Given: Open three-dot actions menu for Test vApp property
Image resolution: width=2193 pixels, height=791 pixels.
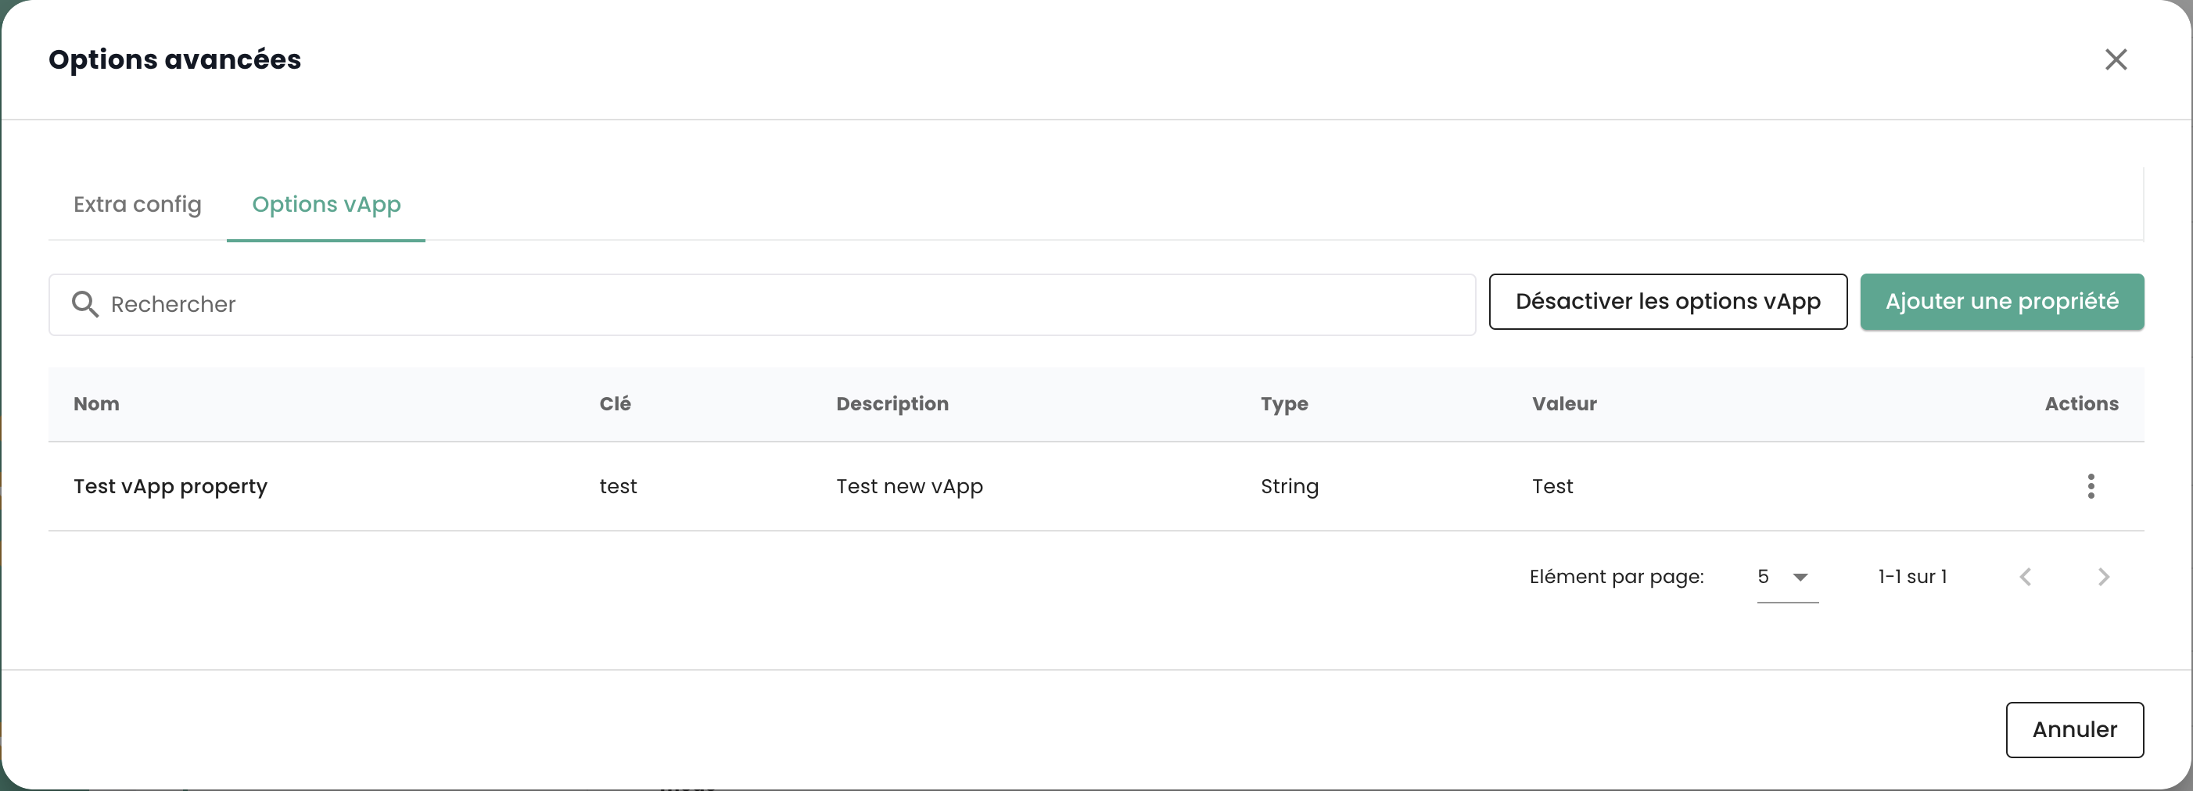Looking at the screenshot, I should [x=2090, y=486].
